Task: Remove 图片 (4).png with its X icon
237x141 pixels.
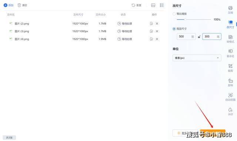Action: [157, 39]
